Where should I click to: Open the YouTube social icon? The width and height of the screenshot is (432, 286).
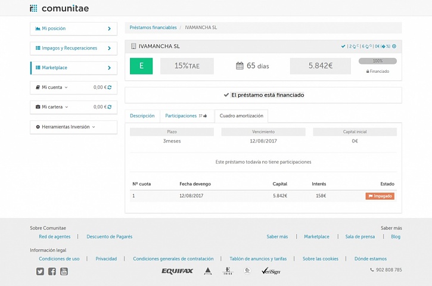(64, 271)
